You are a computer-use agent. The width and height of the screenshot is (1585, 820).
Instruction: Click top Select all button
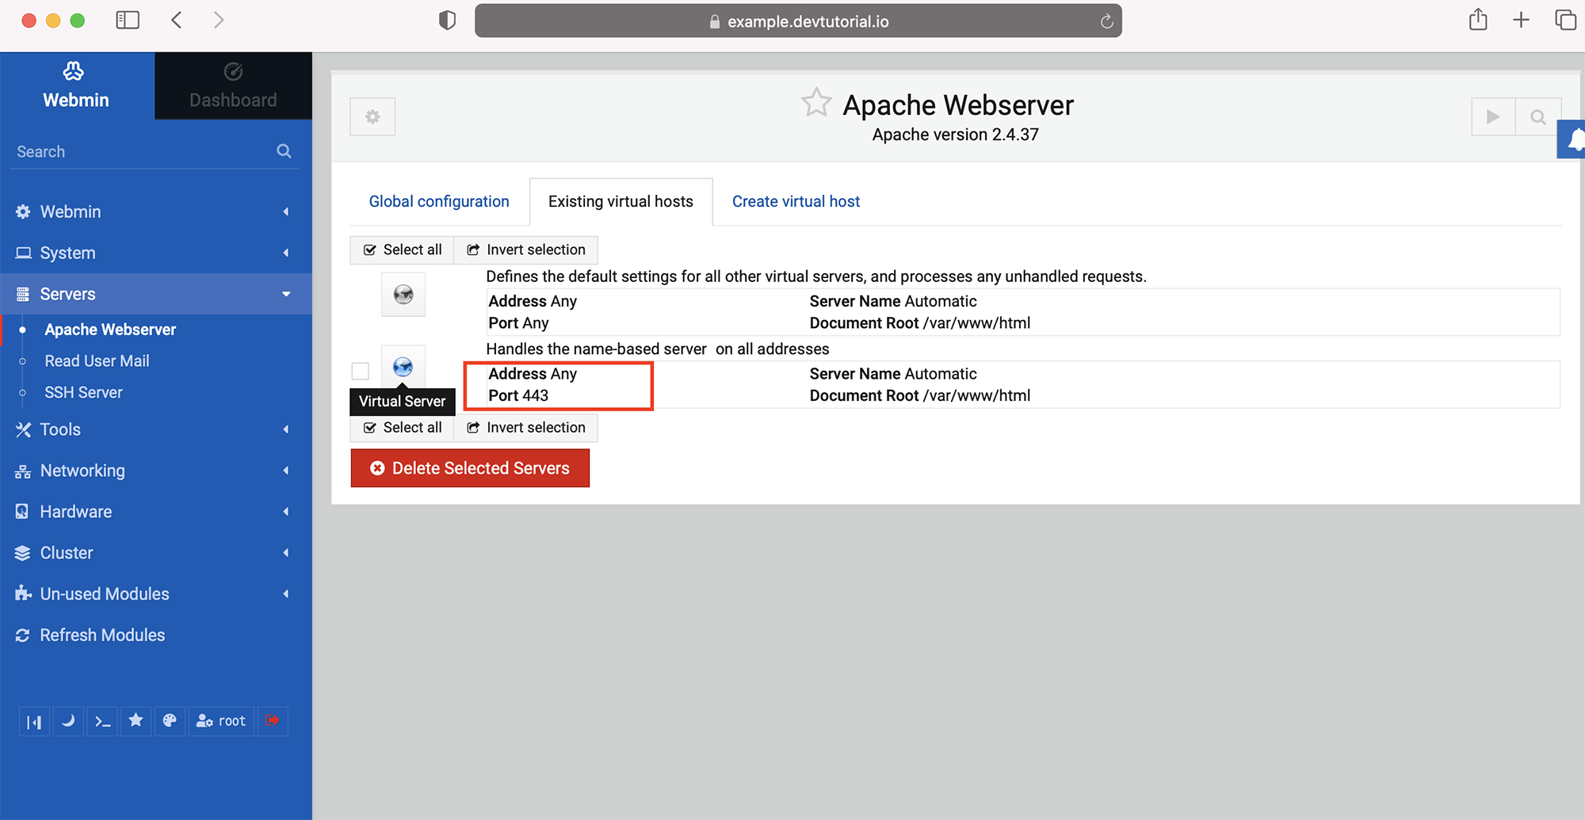[403, 250]
